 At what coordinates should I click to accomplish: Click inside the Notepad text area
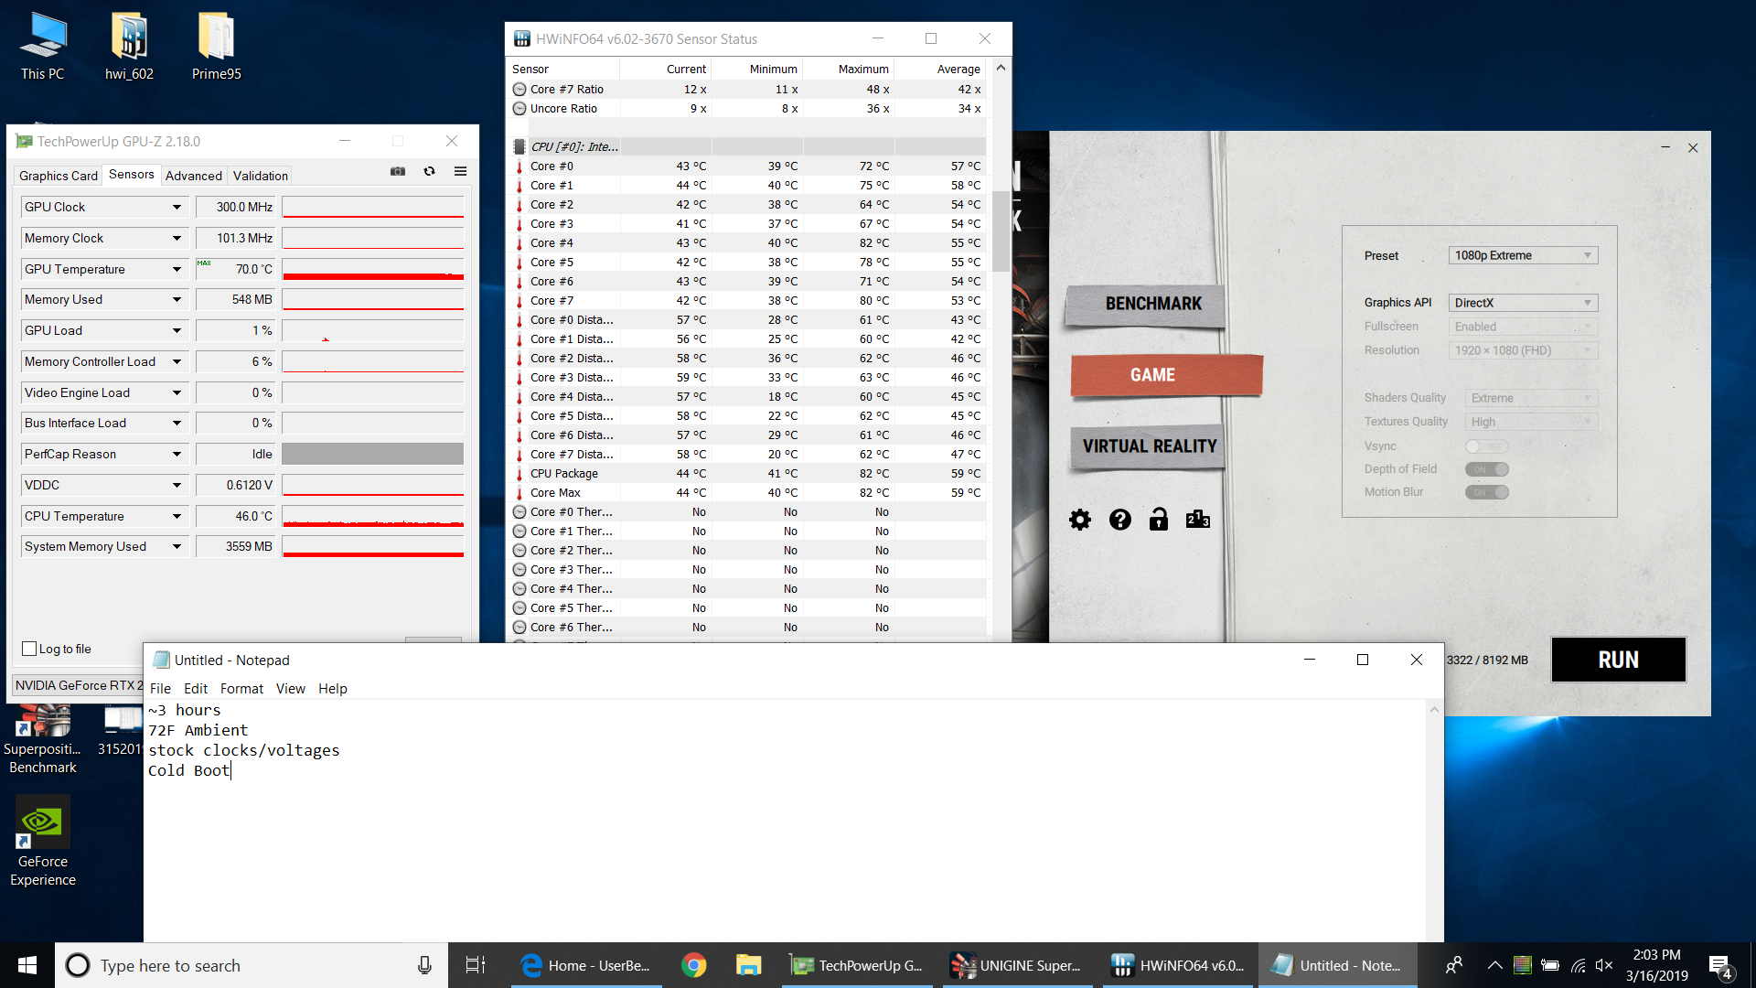point(787,822)
